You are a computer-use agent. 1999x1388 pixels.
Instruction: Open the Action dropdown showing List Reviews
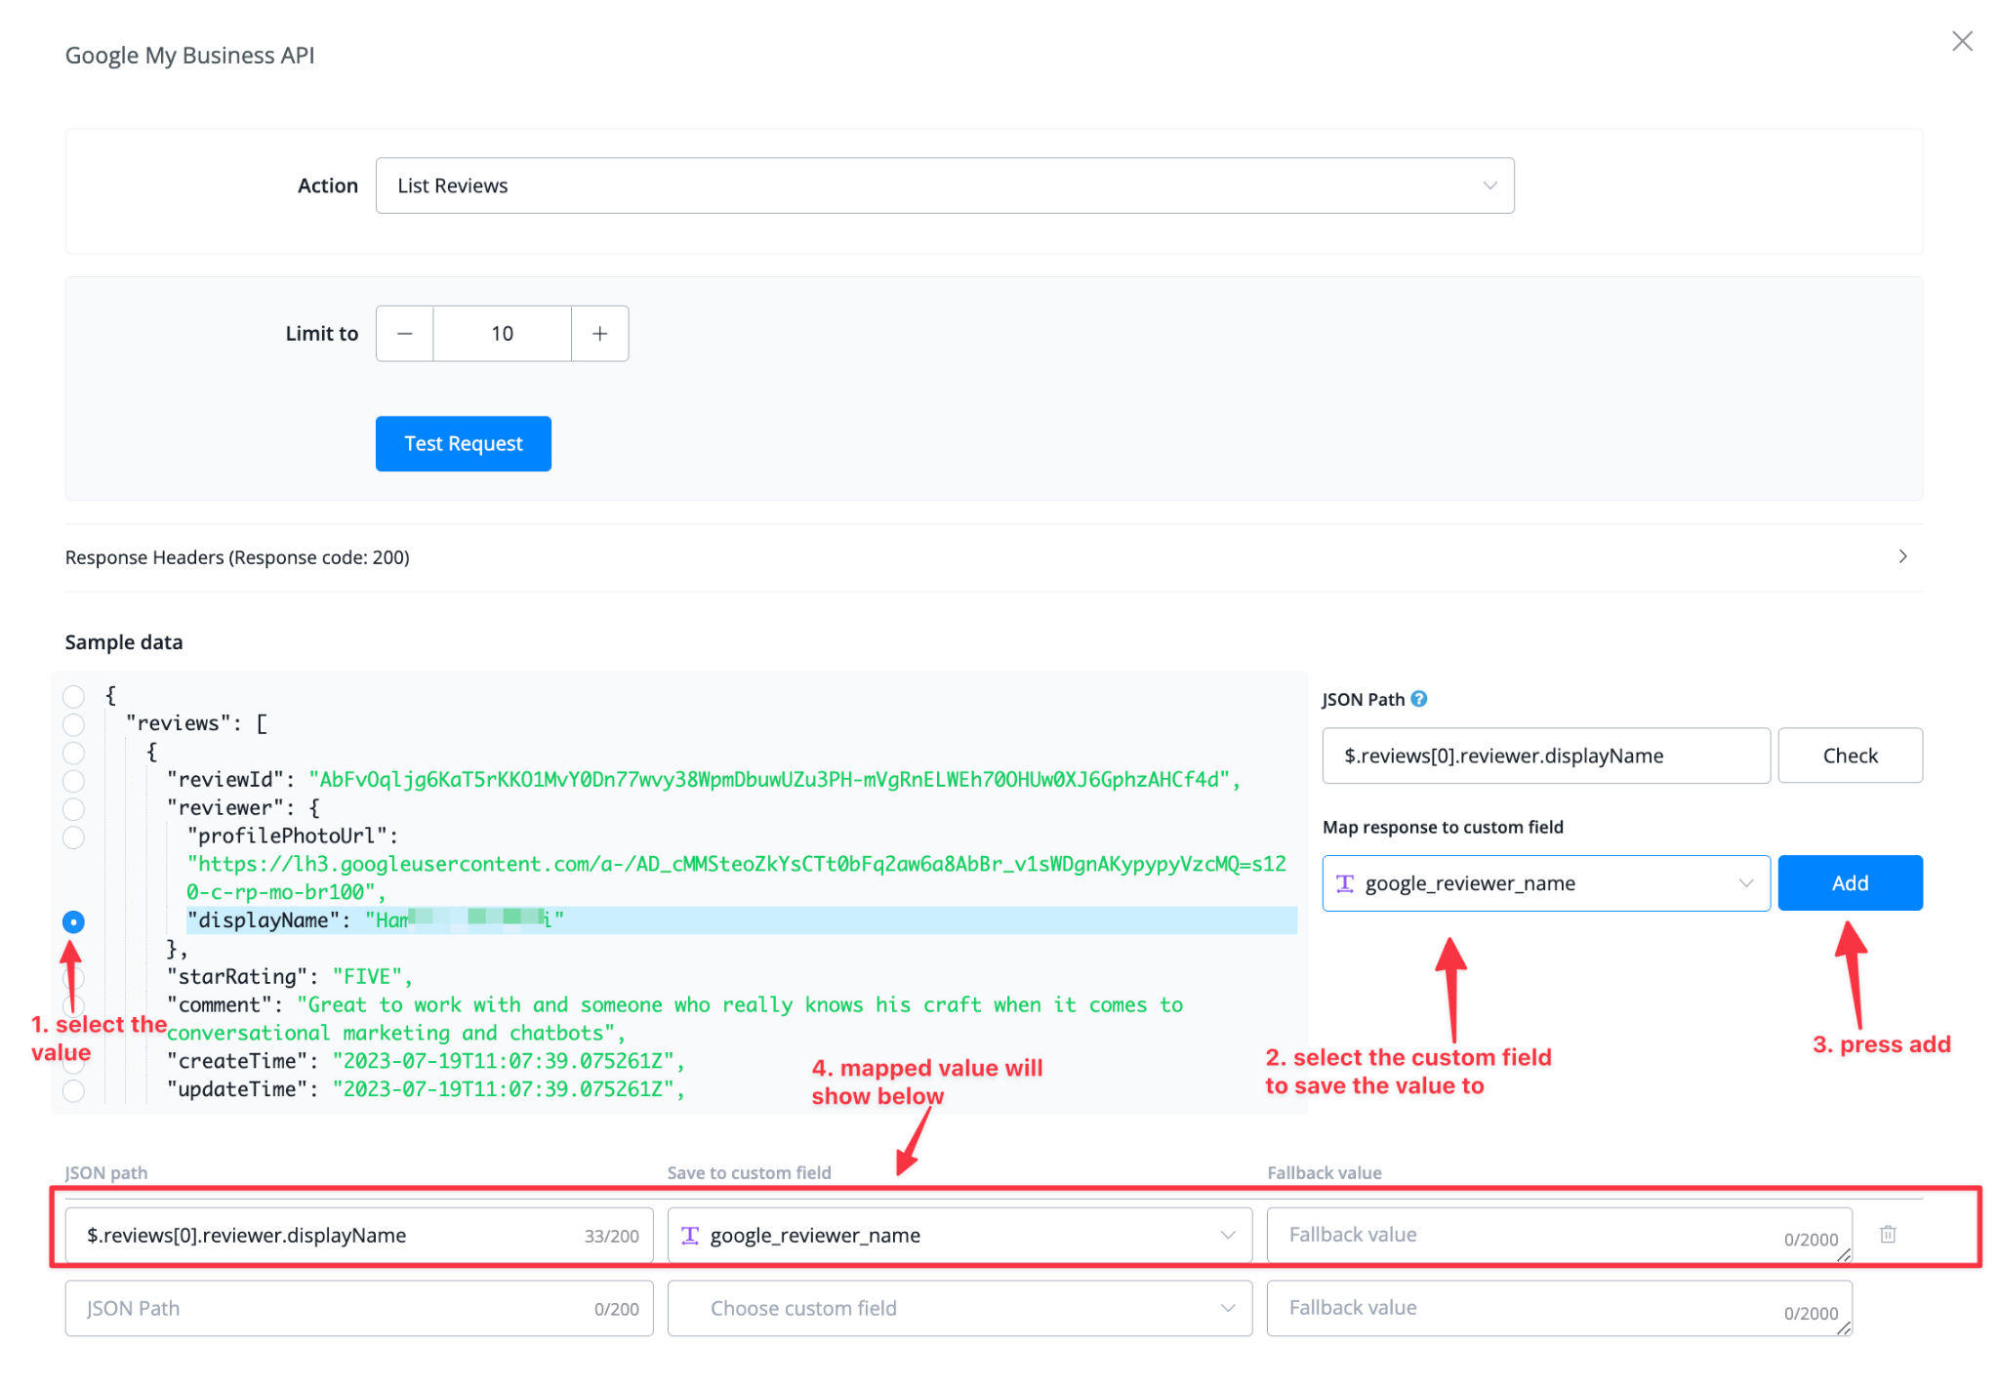coord(944,185)
